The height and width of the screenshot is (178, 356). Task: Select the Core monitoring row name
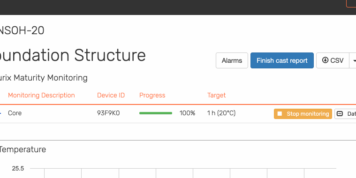point(15,113)
